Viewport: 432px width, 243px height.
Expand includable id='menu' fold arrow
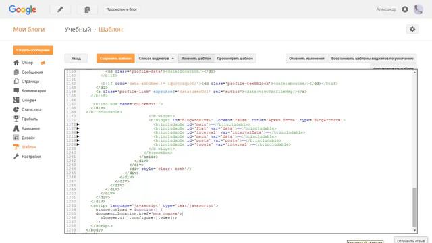click(x=78, y=136)
